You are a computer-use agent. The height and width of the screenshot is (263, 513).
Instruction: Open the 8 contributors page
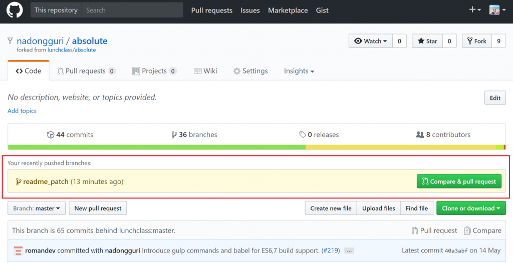[x=443, y=134]
